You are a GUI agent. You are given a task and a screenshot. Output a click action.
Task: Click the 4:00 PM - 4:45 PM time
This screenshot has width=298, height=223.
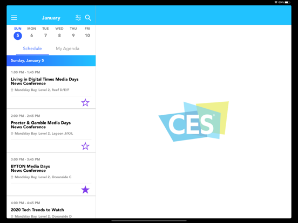[25, 203]
